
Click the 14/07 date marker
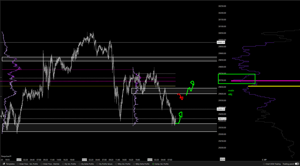19,160
